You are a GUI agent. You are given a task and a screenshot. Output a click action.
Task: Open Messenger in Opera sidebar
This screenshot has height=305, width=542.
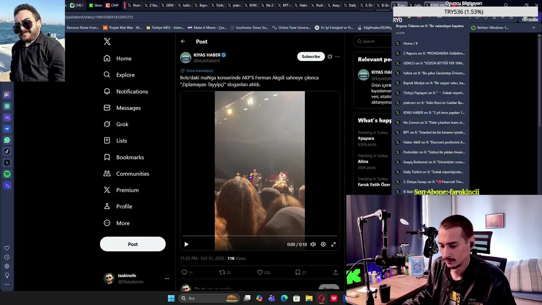coord(7,129)
